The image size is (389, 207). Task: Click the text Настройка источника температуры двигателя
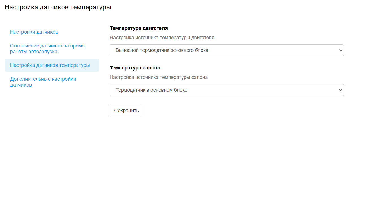(x=162, y=38)
